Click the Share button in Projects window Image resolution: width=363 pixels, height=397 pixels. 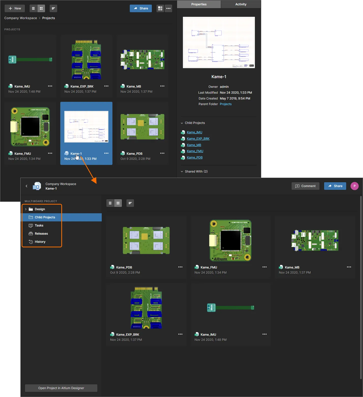tap(141, 8)
